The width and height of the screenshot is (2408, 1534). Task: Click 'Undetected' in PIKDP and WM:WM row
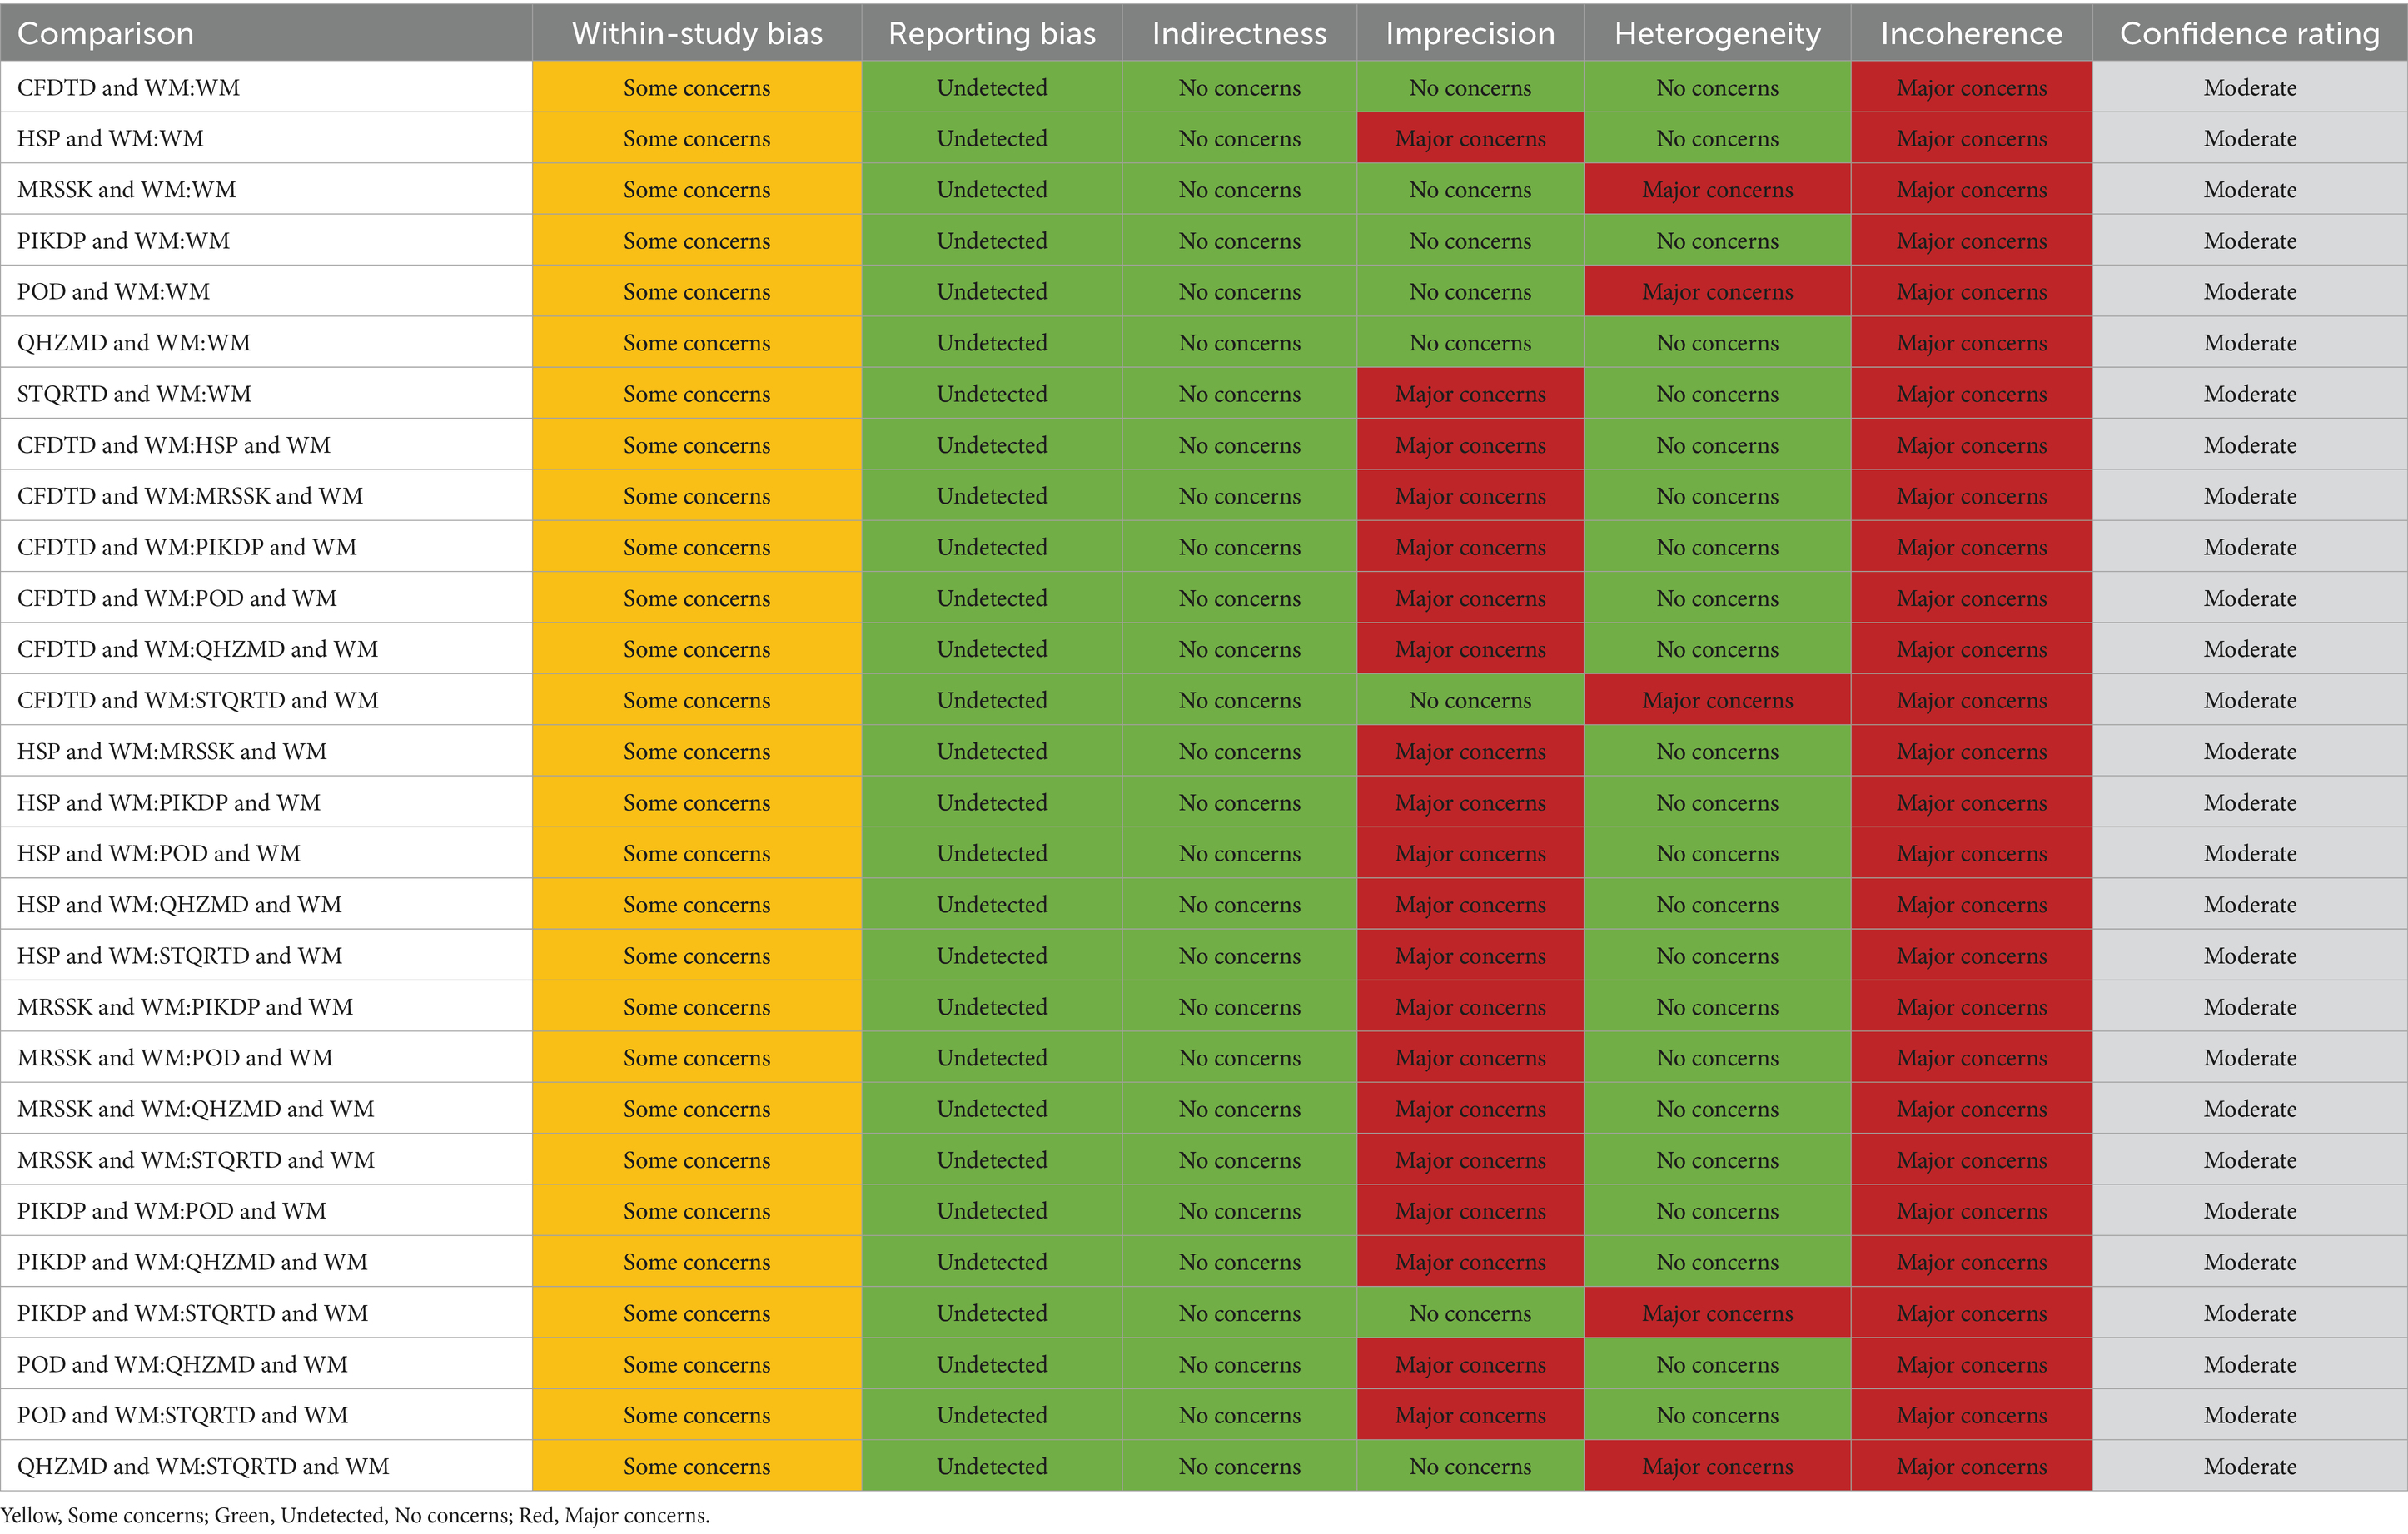click(992, 241)
